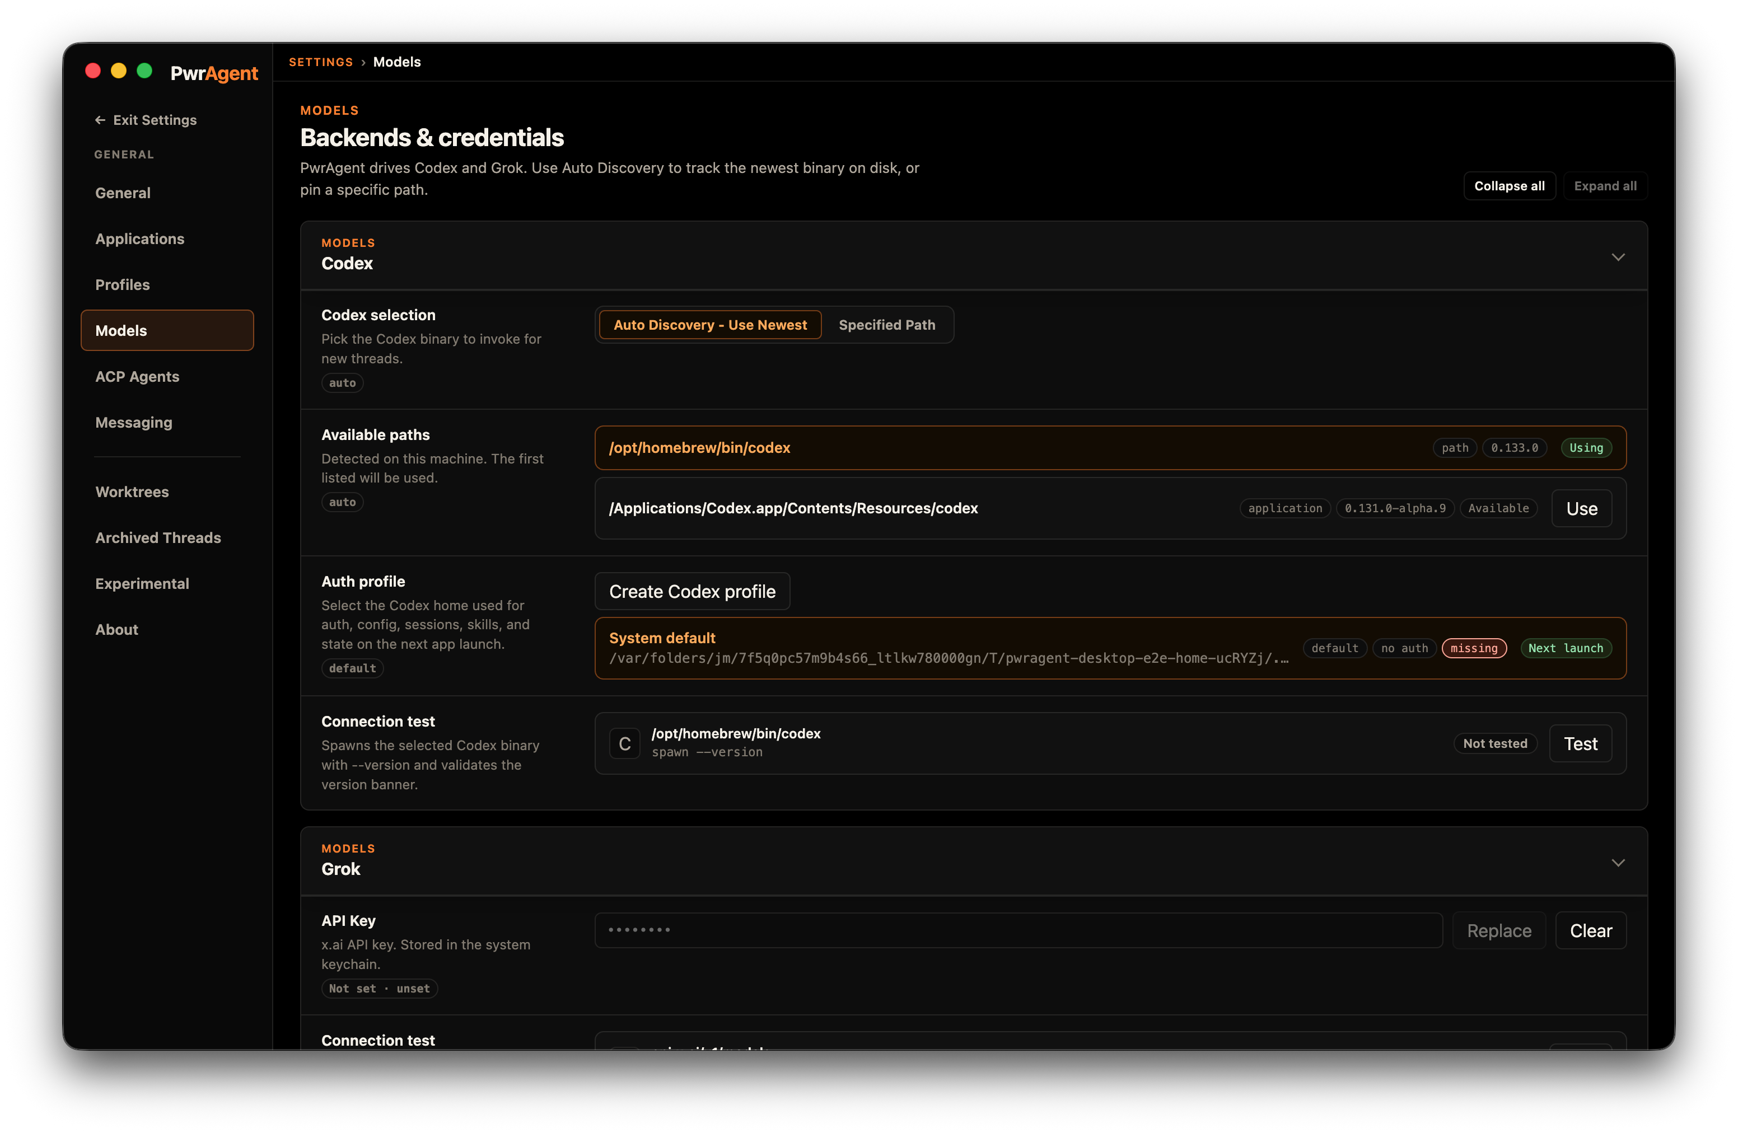The width and height of the screenshot is (1738, 1133).
Task: Click the red 'missing' badge
Action: point(1474,648)
